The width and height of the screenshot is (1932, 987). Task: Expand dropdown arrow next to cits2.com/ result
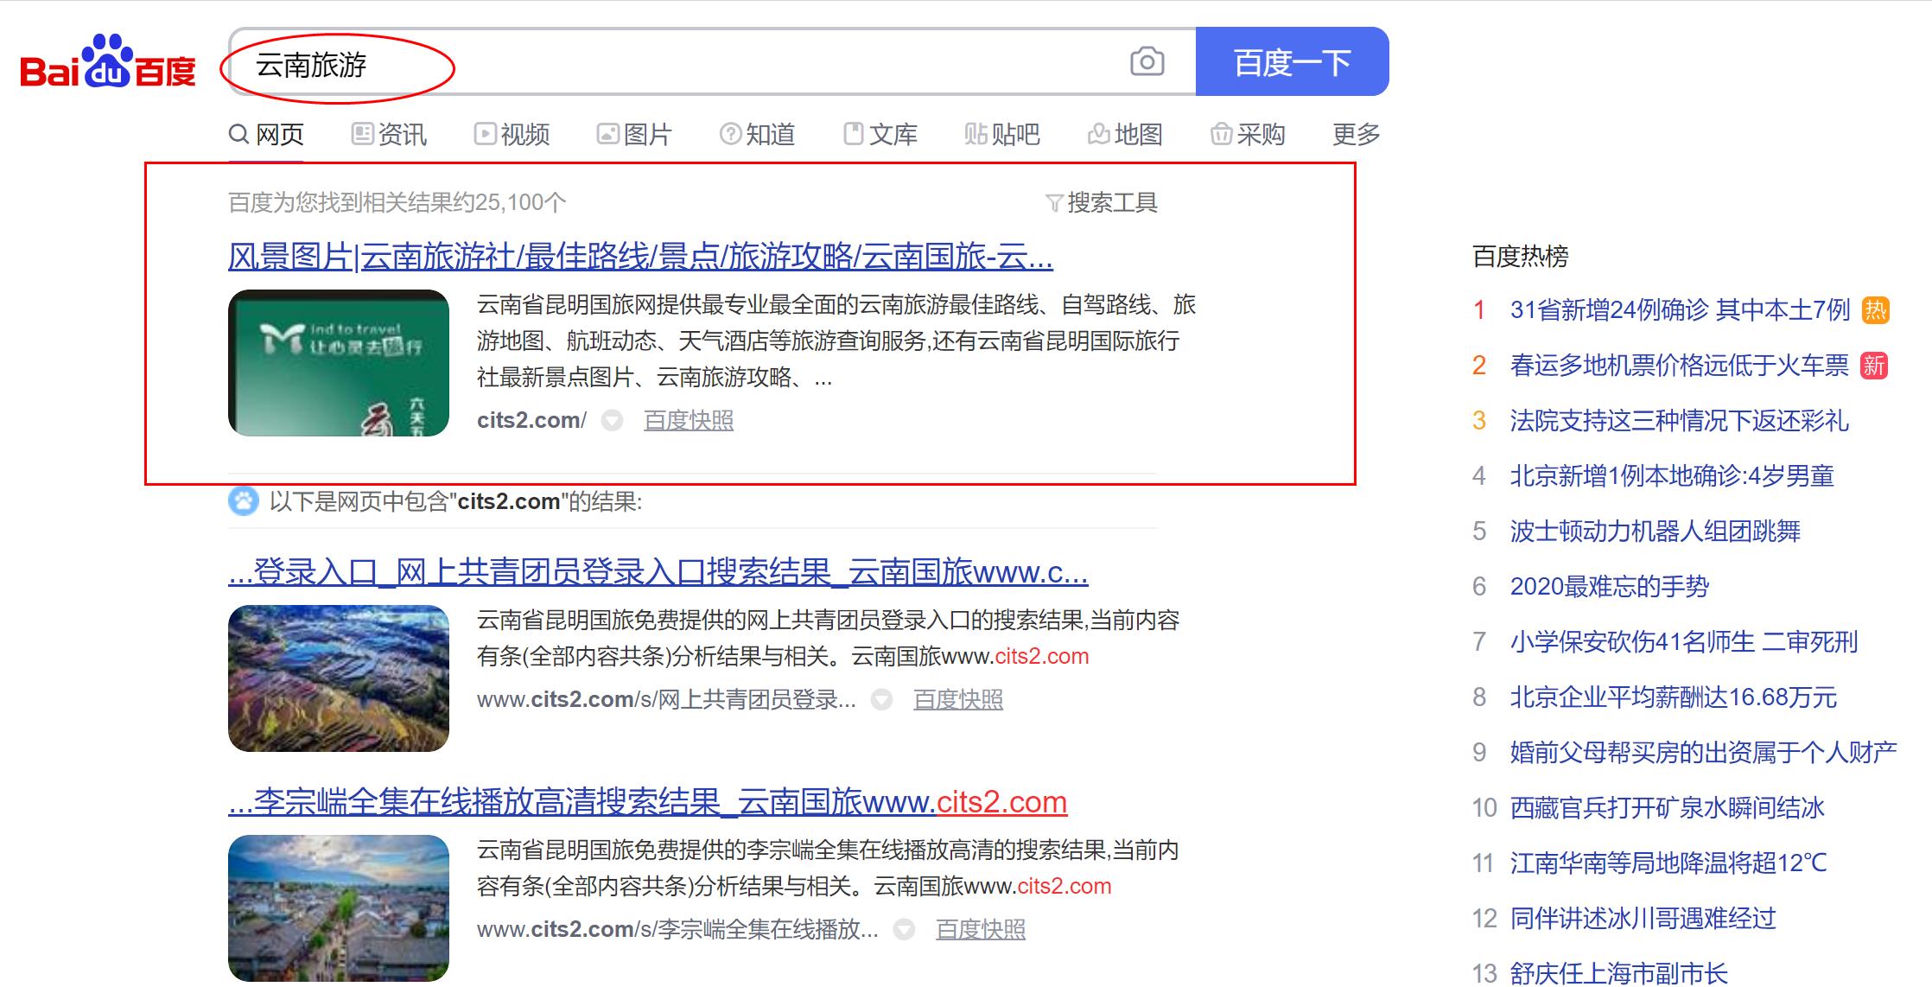coord(612,421)
